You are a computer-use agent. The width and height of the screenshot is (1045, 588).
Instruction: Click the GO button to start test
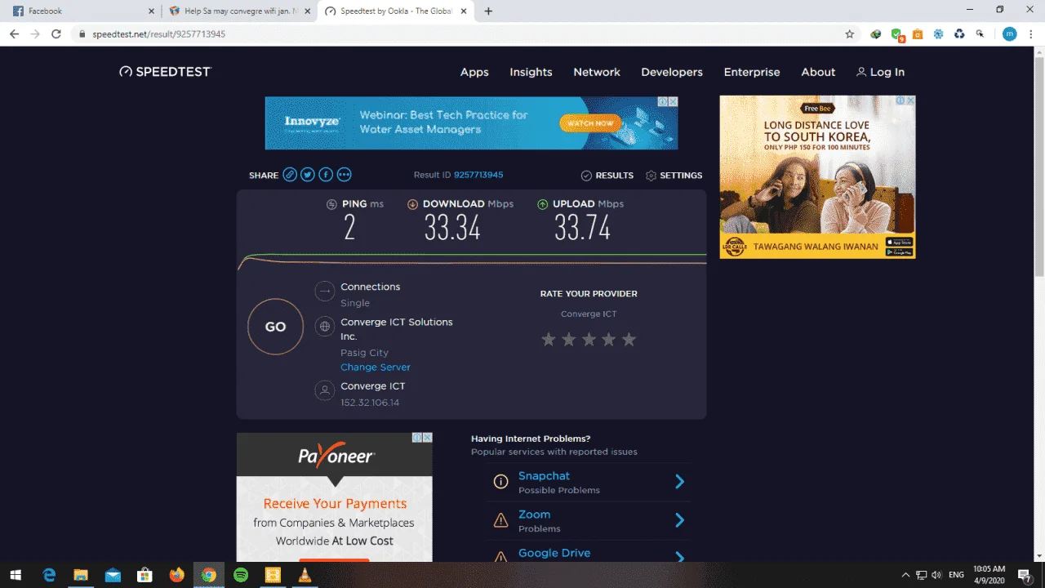click(275, 327)
